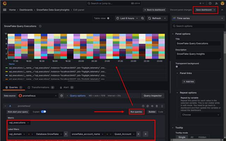226x141 pixels.
Task: Open the Quest_Account value dropdown
Action: click(x=125, y=134)
